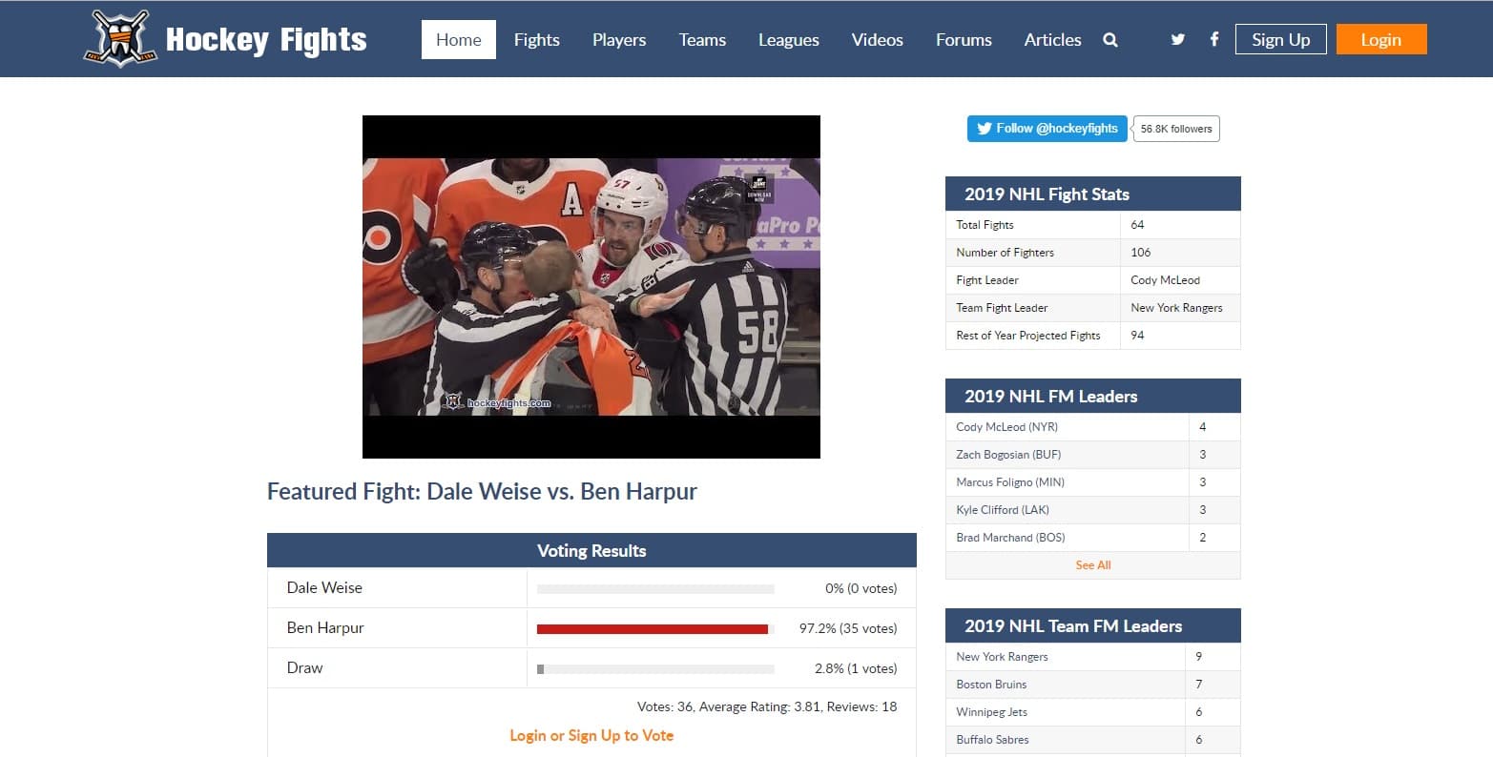Open the Articles menu item
Image resolution: width=1493 pixels, height=757 pixels.
click(x=1052, y=40)
